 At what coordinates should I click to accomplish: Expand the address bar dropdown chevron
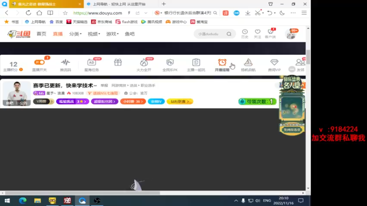pyautogui.click(x=146, y=13)
